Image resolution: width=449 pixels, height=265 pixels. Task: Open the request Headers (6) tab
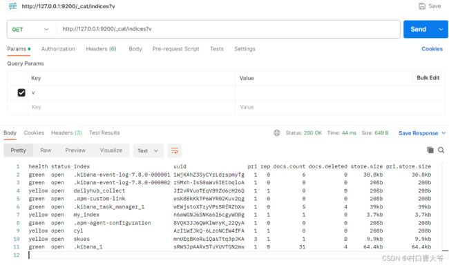pyautogui.click(x=101, y=49)
